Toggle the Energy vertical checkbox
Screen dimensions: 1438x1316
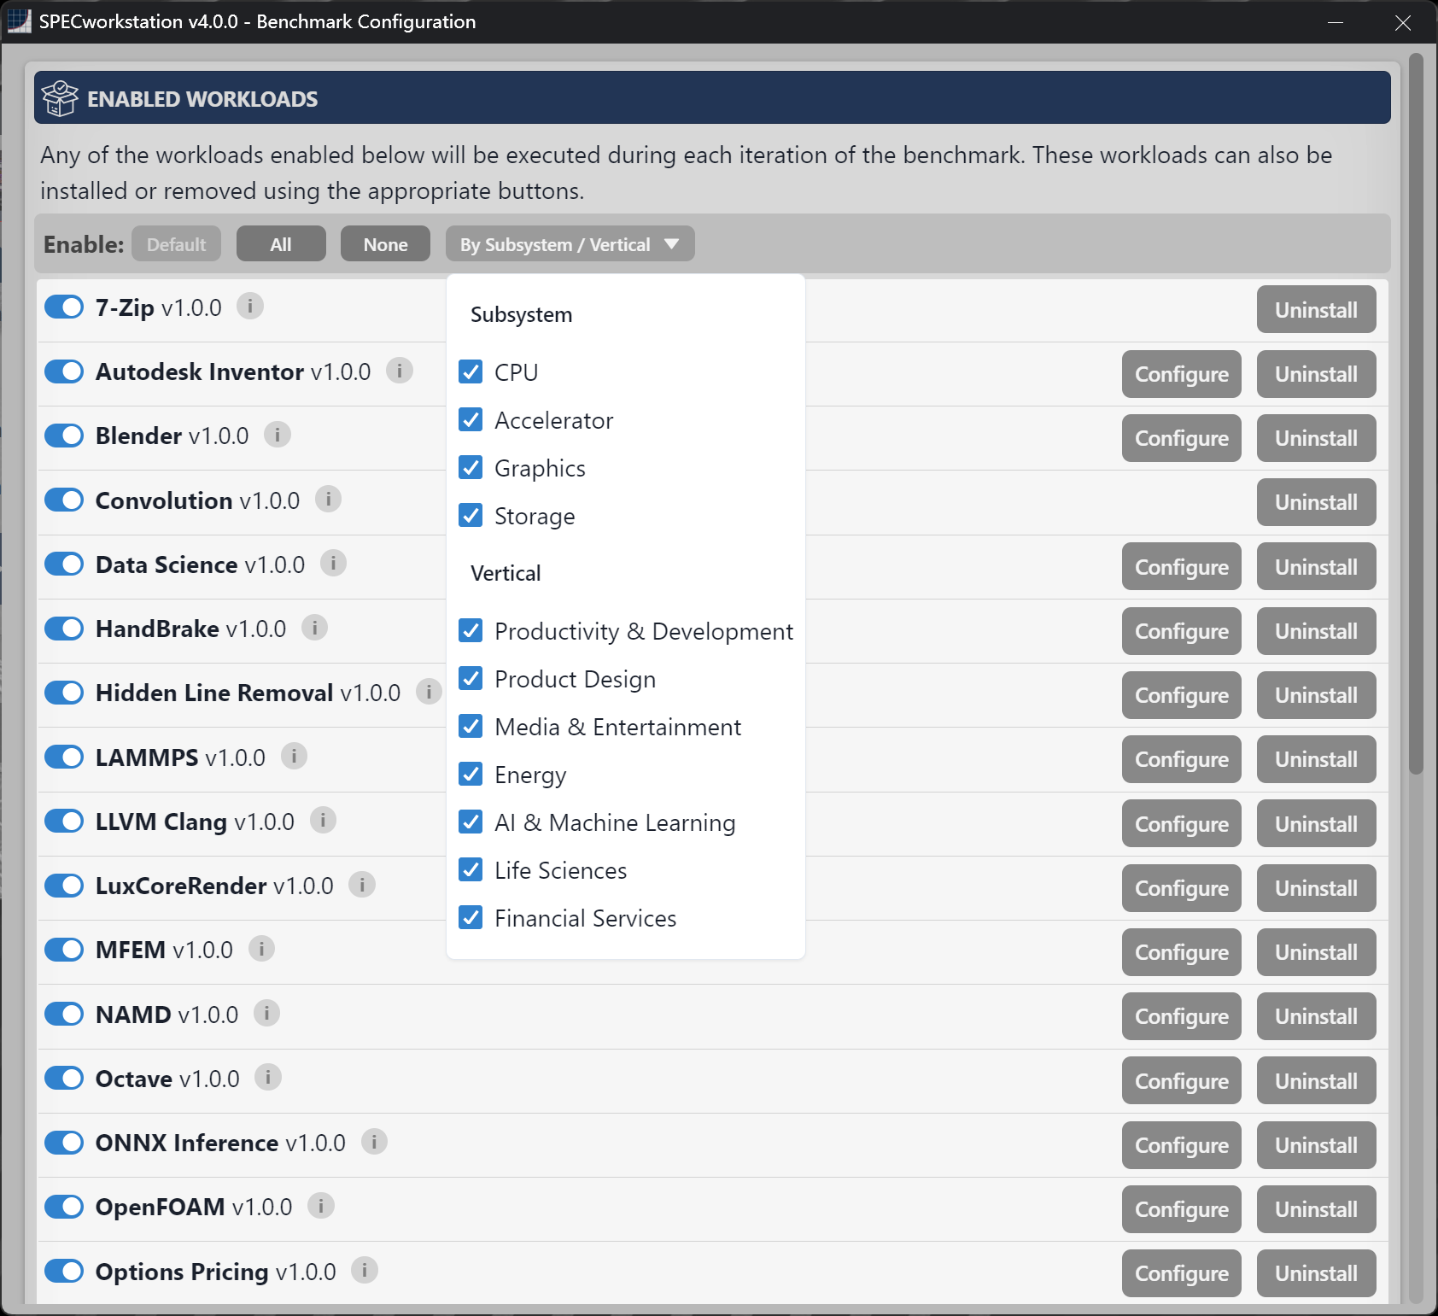click(471, 774)
